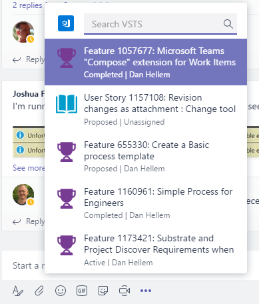Select Feature 655330 Create a Basic process template
The height and width of the screenshot is (304, 259).
coord(146,156)
